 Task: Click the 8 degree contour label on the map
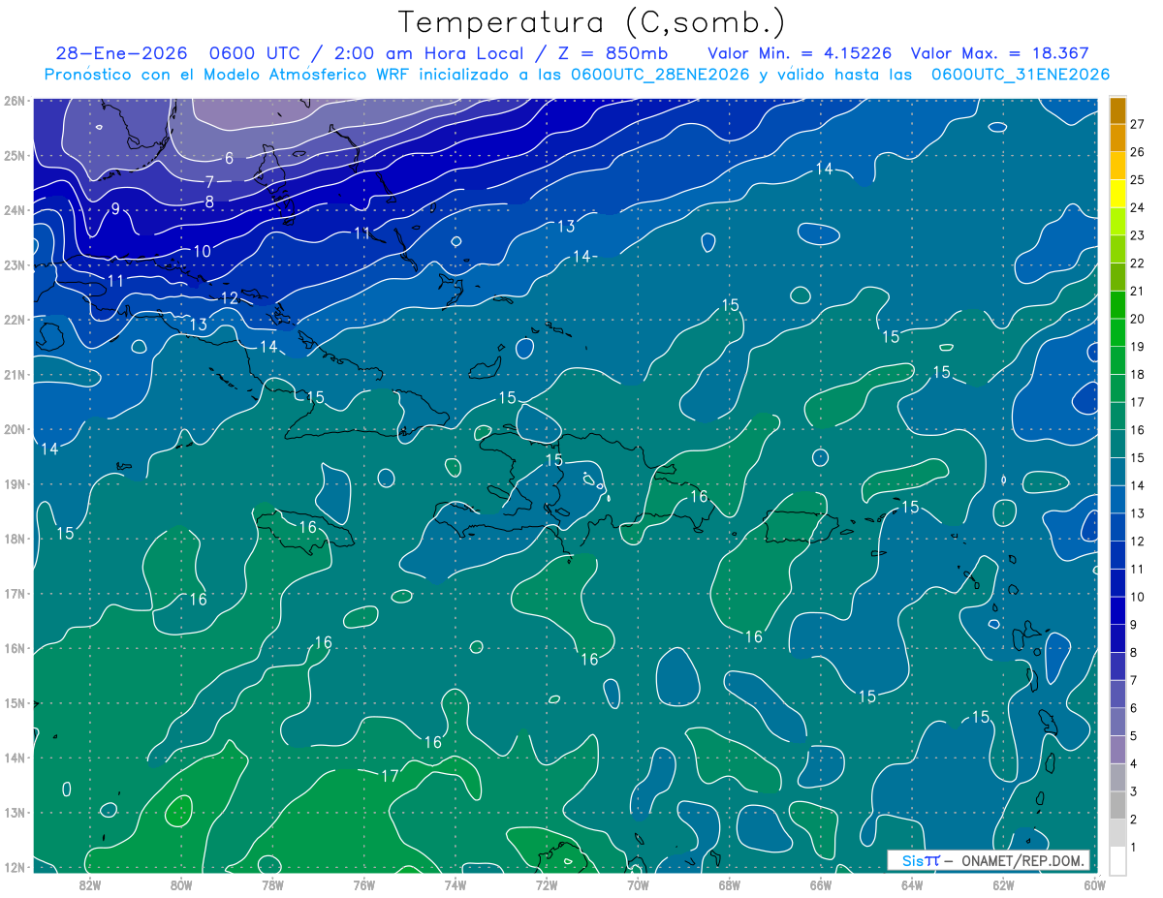coord(209,201)
